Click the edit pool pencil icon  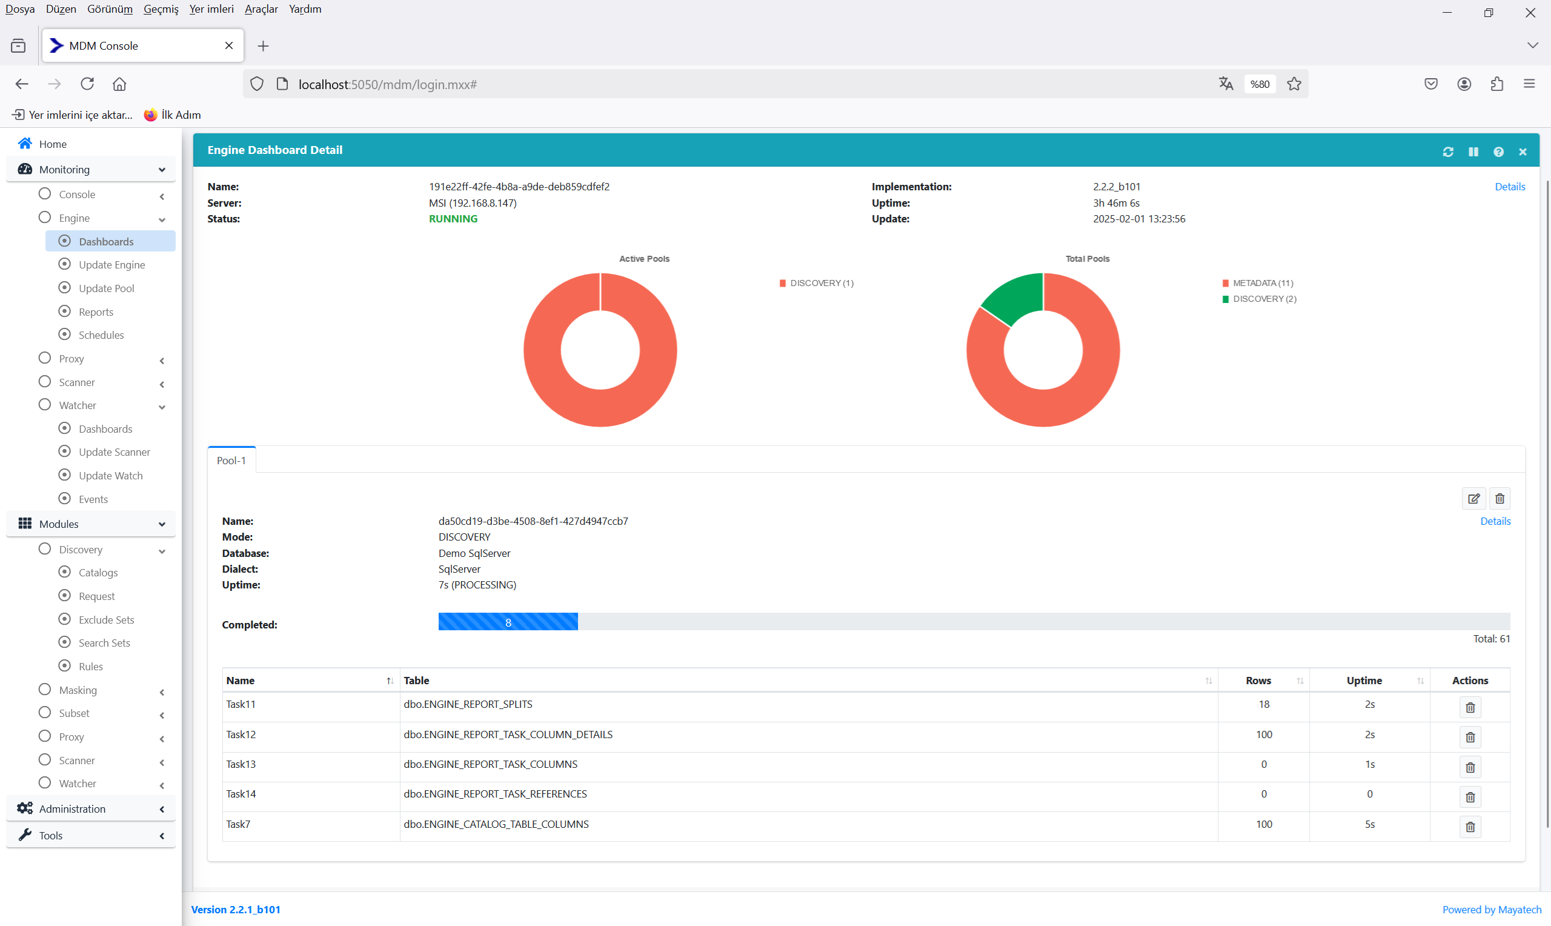point(1473,499)
